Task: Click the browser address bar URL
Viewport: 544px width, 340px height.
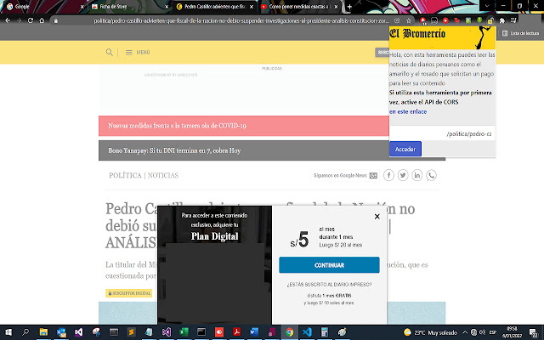Action: pos(241,20)
